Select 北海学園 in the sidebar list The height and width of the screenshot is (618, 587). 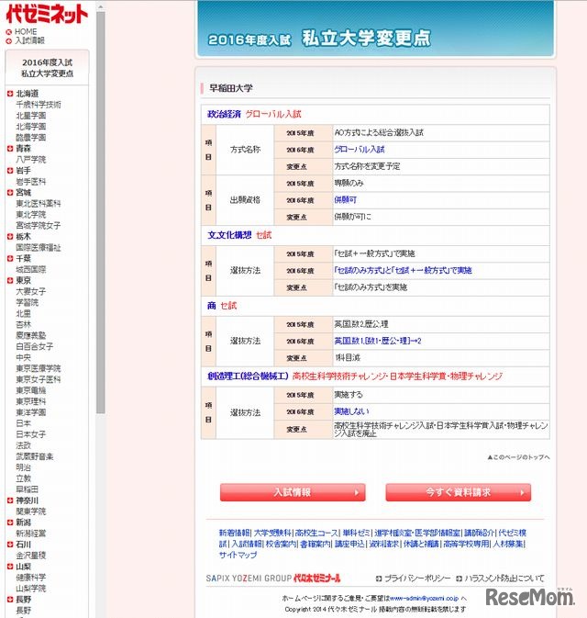[30, 127]
